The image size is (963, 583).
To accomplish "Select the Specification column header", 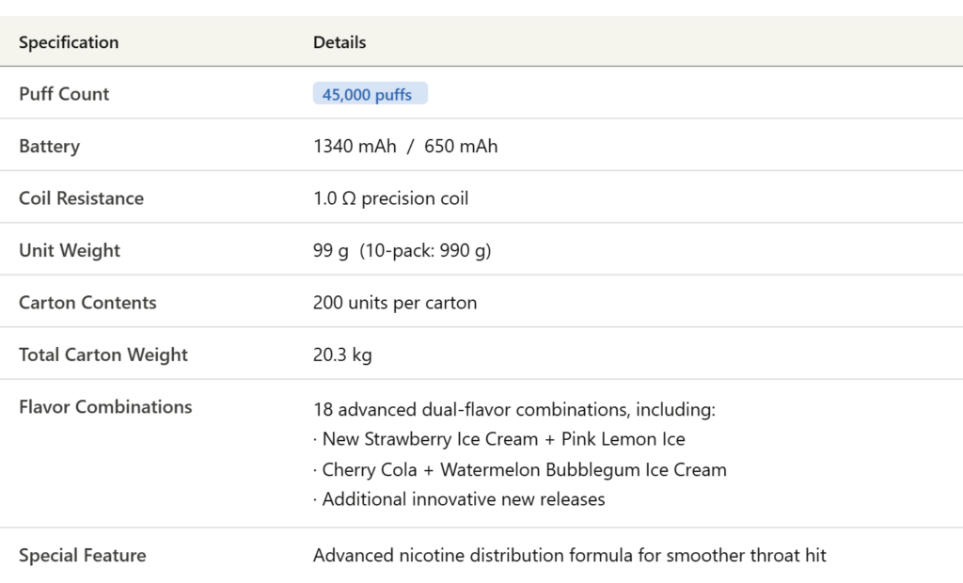I will pos(69,42).
